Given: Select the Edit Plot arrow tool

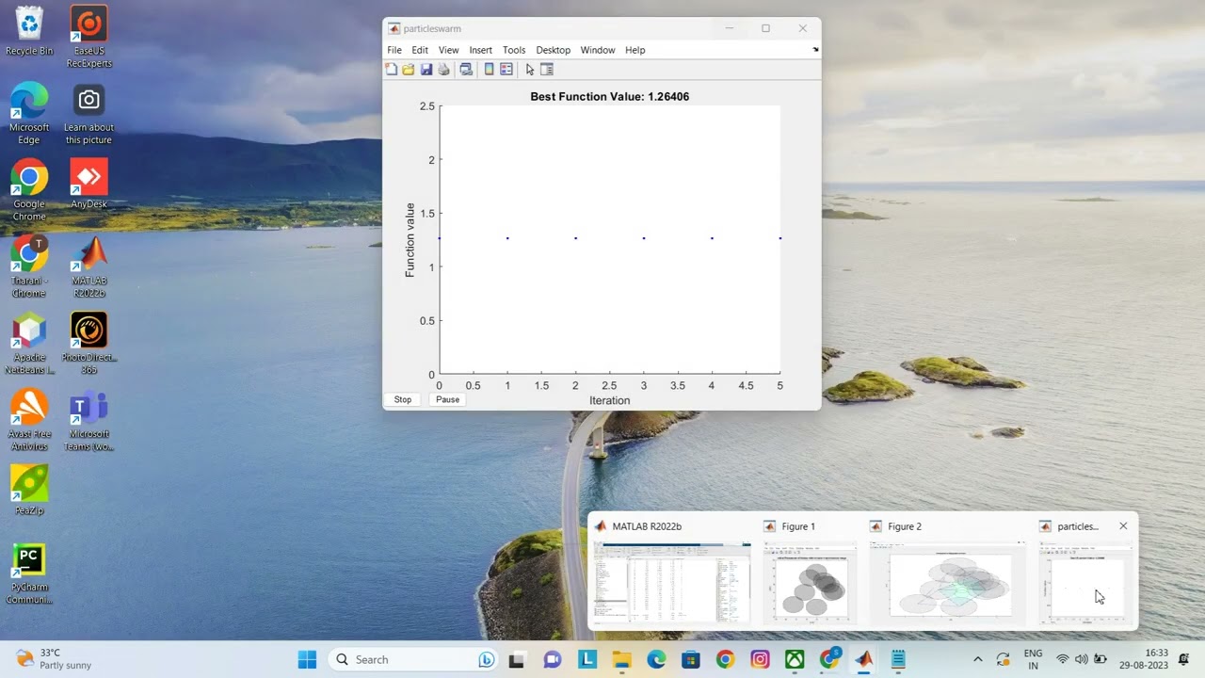Looking at the screenshot, I should click(x=530, y=70).
